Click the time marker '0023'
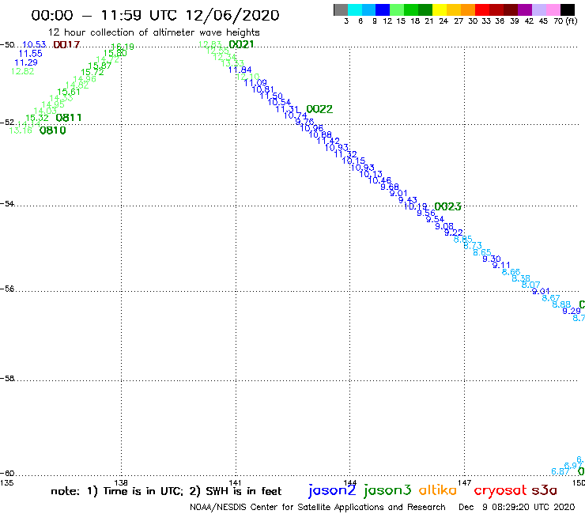This screenshot has width=585, height=514. tap(447, 206)
